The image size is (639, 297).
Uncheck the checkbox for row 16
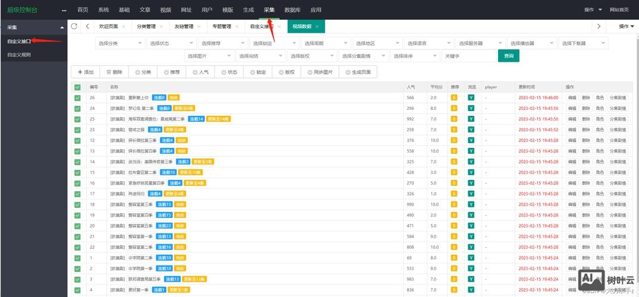click(77, 183)
